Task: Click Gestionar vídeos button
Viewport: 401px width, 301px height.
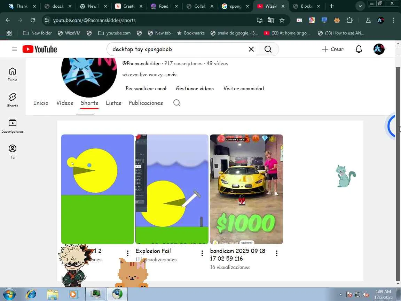Action: (195, 88)
